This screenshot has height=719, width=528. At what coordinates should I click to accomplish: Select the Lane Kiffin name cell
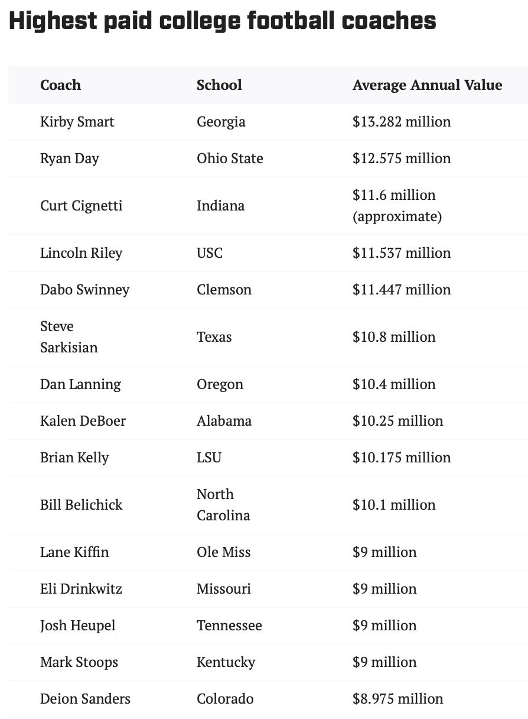point(74,552)
